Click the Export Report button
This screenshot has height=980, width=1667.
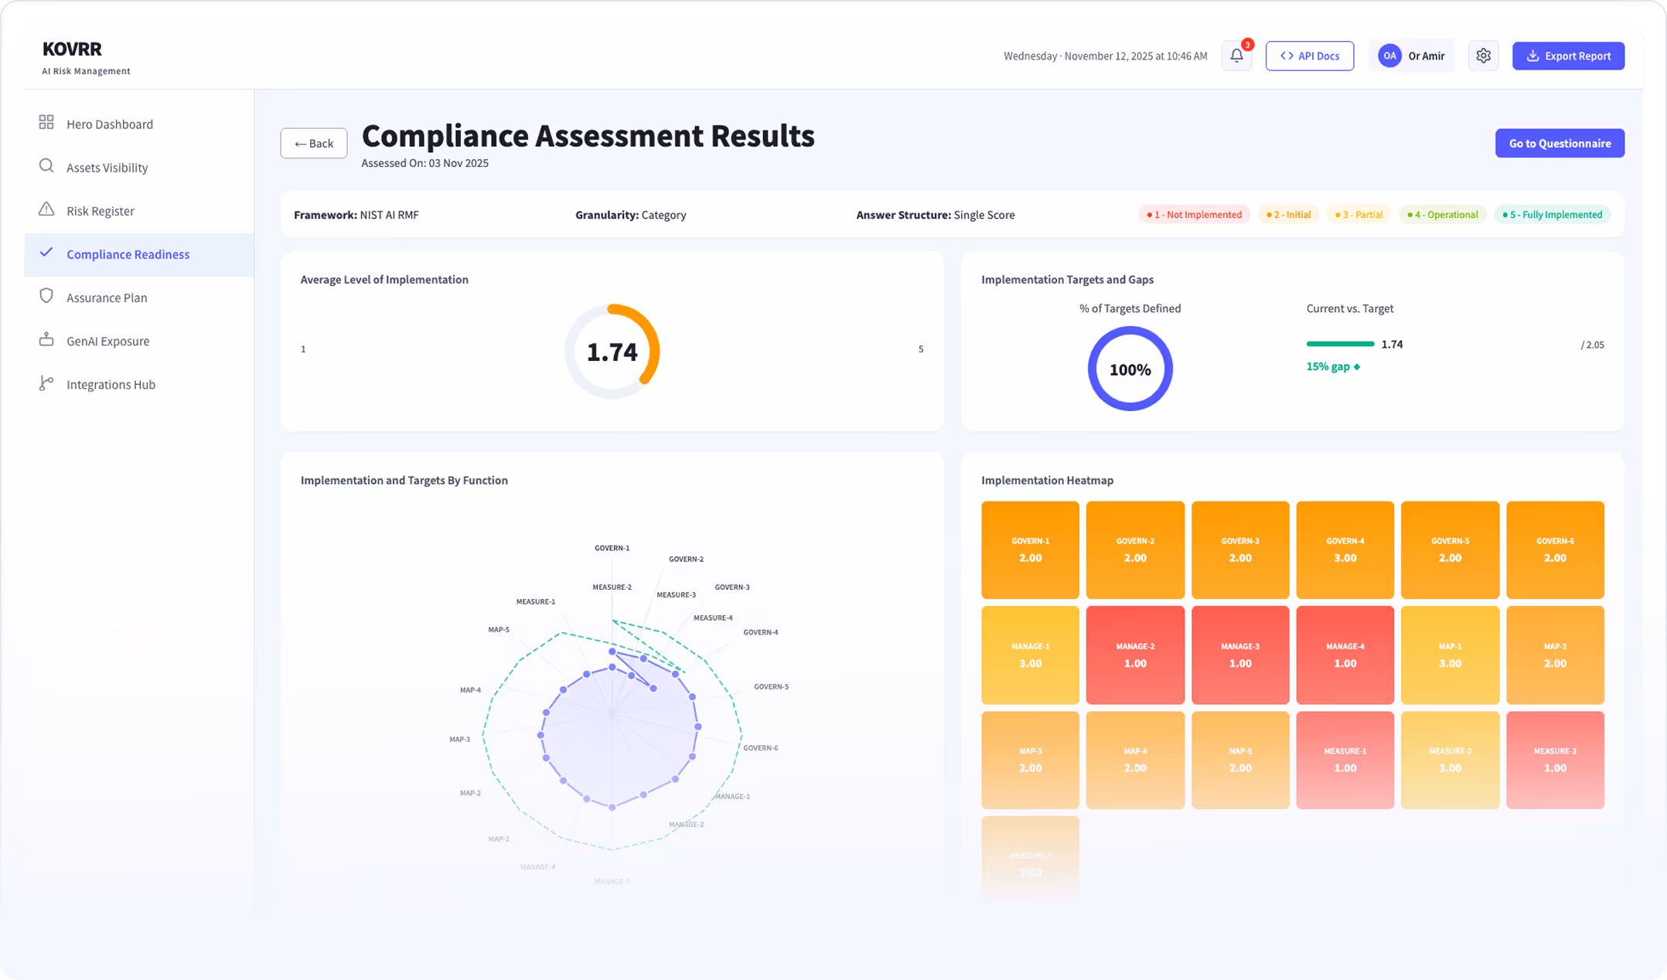pos(1568,56)
